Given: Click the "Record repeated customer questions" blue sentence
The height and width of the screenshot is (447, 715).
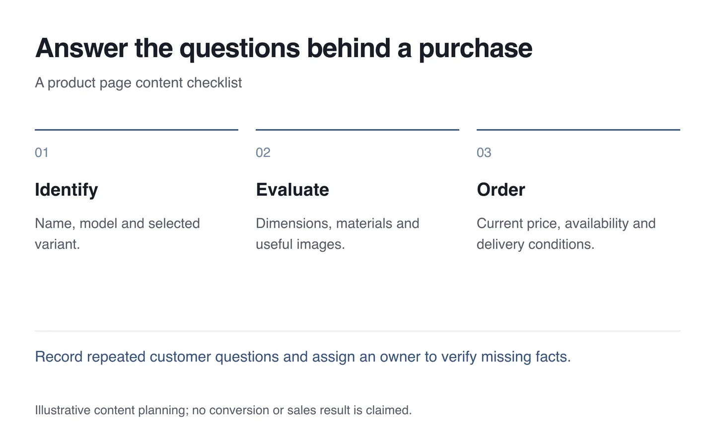Looking at the screenshot, I should 303,357.
